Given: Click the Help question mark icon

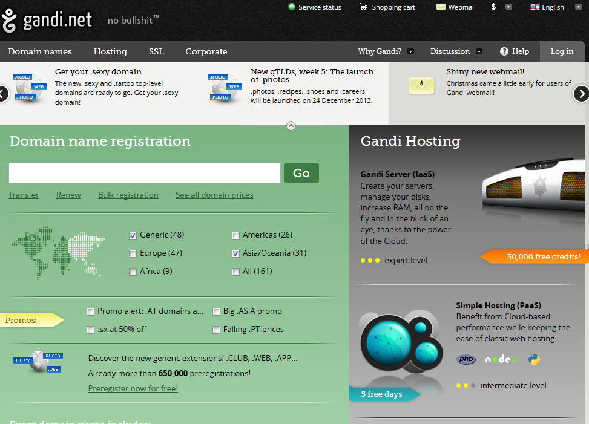Looking at the screenshot, I should 504,51.
